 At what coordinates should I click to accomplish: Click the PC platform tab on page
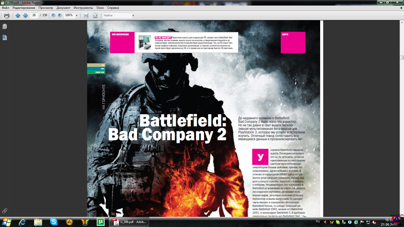pos(96,65)
